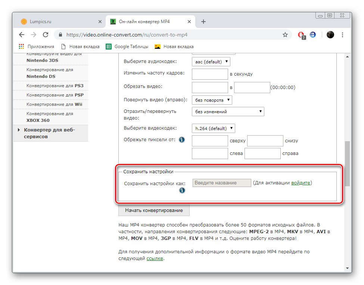Open the blue globe extension icon
The width and height of the screenshot is (364, 285).
pyautogui.click(x=313, y=35)
